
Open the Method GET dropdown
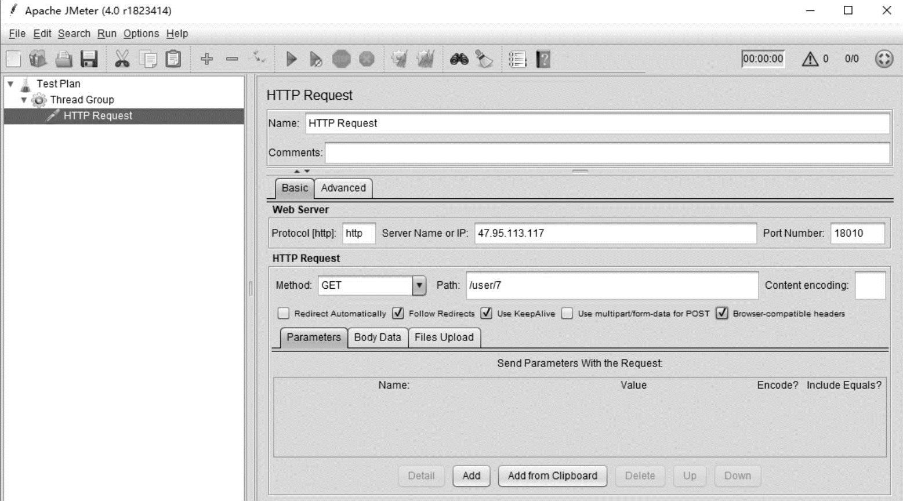pyautogui.click(x=419, y=285)
